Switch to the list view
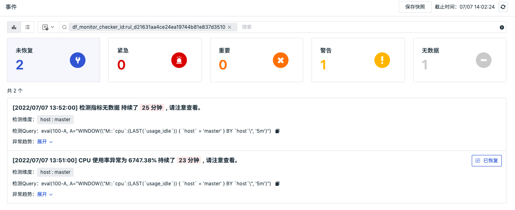The image size is (515, 210). point(27,27)
